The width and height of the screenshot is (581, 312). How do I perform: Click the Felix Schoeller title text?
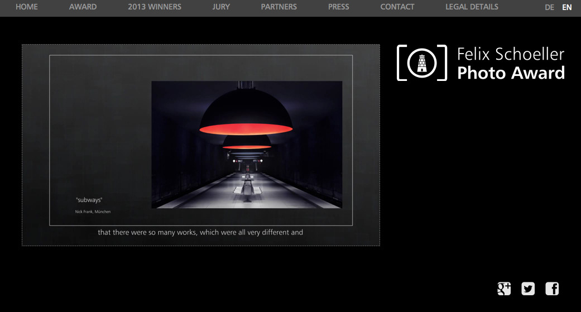click(x=511, y=54)
